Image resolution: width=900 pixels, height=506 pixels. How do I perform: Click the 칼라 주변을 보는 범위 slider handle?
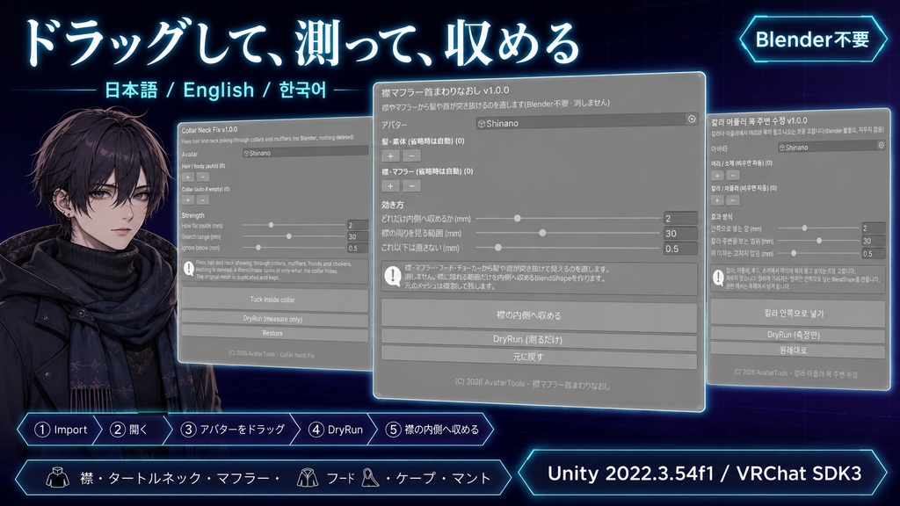tap(819, 241)
